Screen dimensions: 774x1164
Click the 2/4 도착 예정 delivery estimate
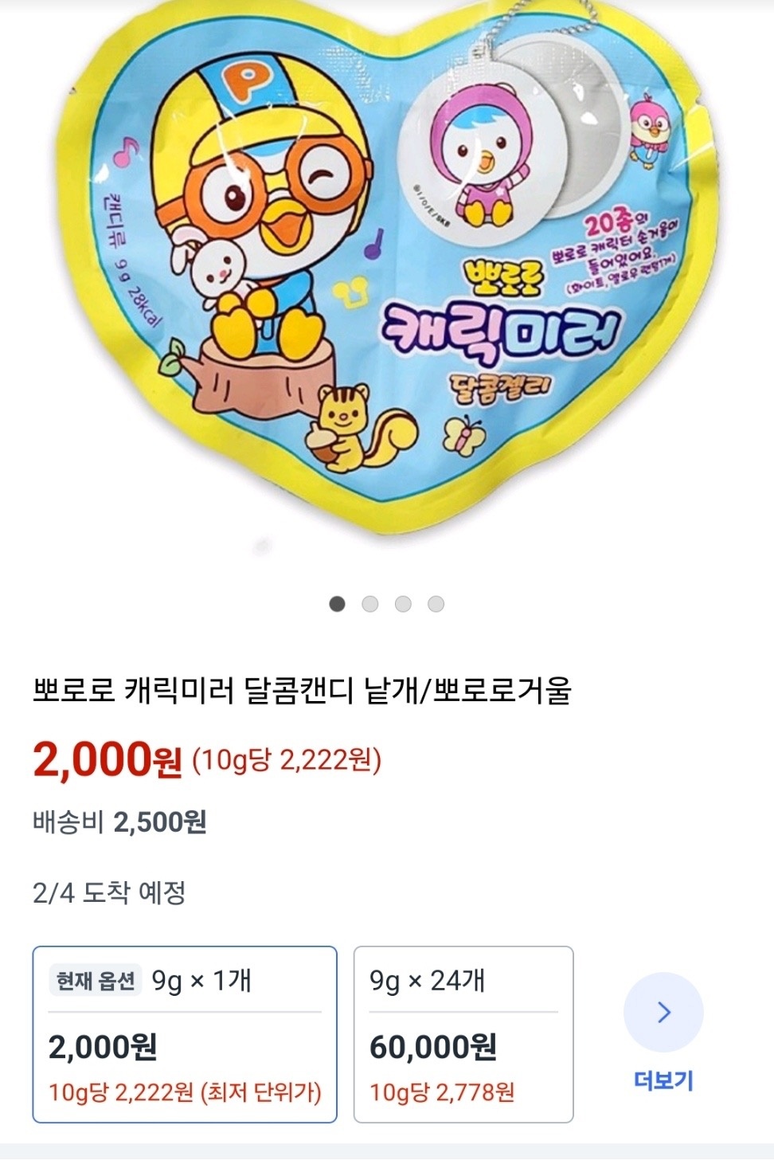(x=109, y=892)
